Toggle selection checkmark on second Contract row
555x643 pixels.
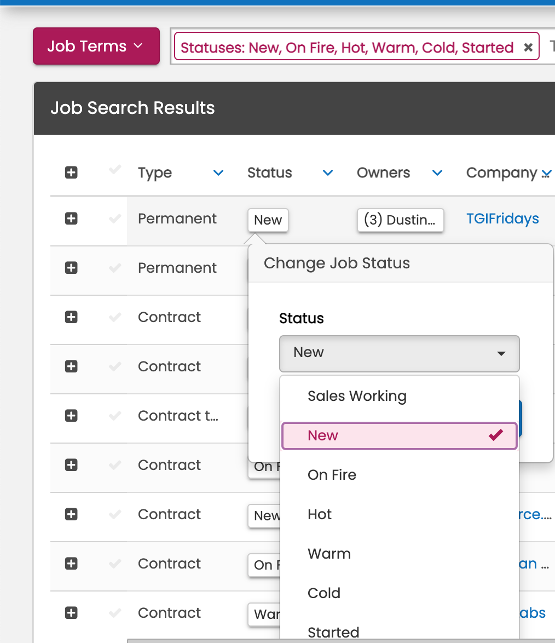114,366
